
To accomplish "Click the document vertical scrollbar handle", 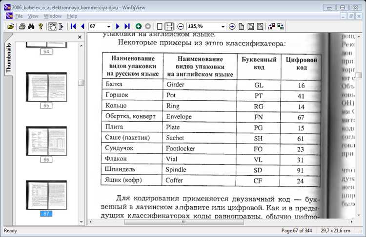I will [359, 75].
